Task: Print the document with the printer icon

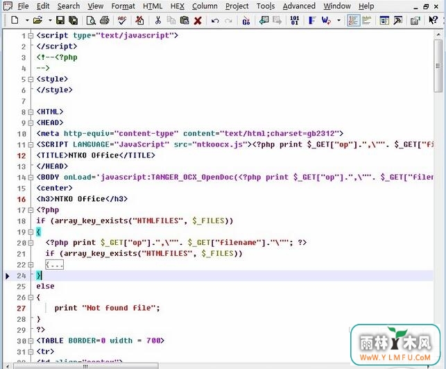Action: (x=104, y=20)
